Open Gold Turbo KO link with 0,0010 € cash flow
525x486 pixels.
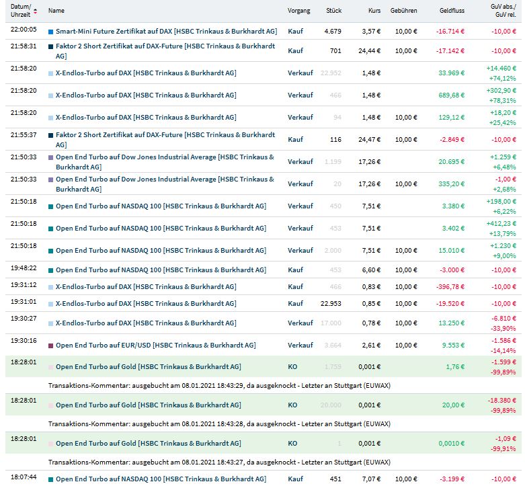(x=149, y=443)
